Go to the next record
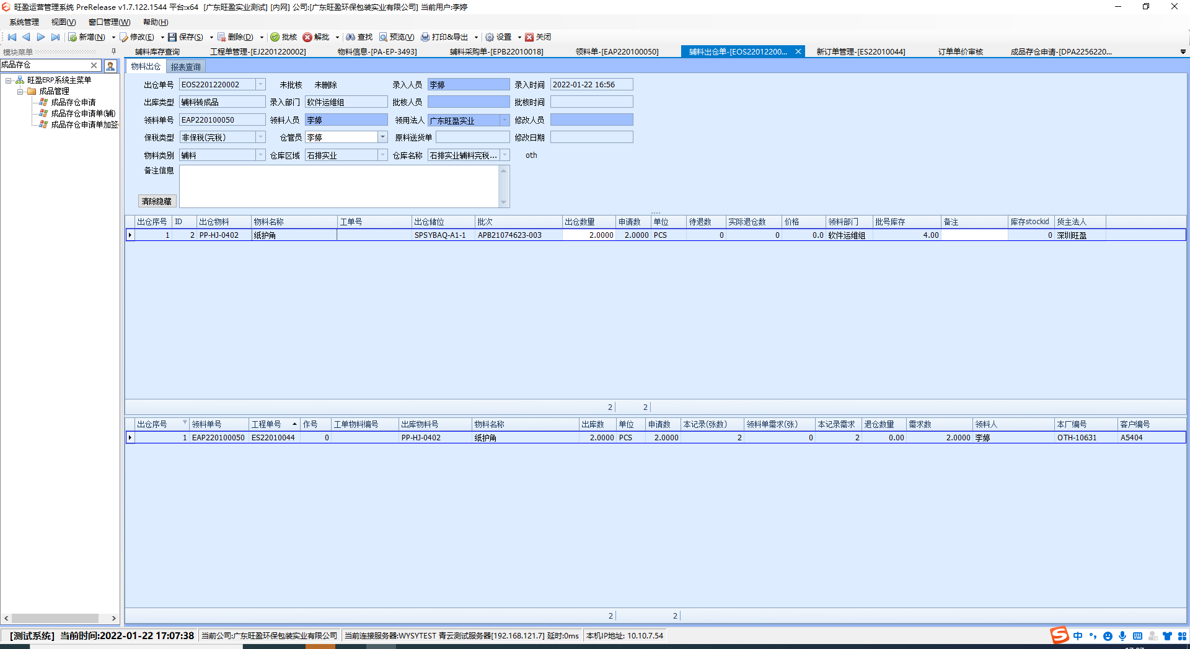This screenshot has height=649, width=1190. pyautogui.click(x=41, y=37)
